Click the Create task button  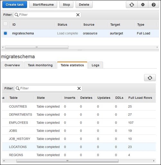(x=15, y=5)
